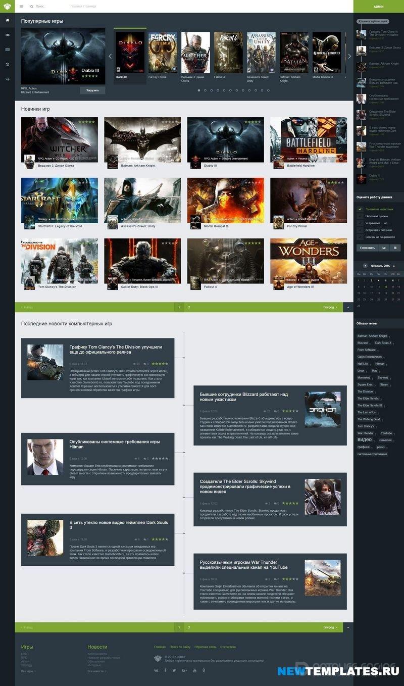Click the 'YouTube' tag in tag cloud

[386, 433]
